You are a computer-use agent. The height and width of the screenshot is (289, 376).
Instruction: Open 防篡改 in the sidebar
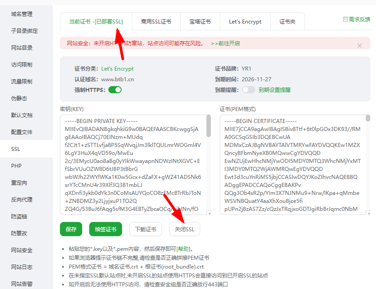pyautogui.click(x=19, y=233)
